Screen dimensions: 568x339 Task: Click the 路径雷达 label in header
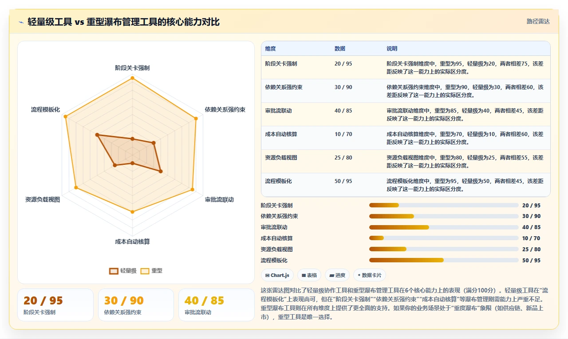click(x=538, y=21)
